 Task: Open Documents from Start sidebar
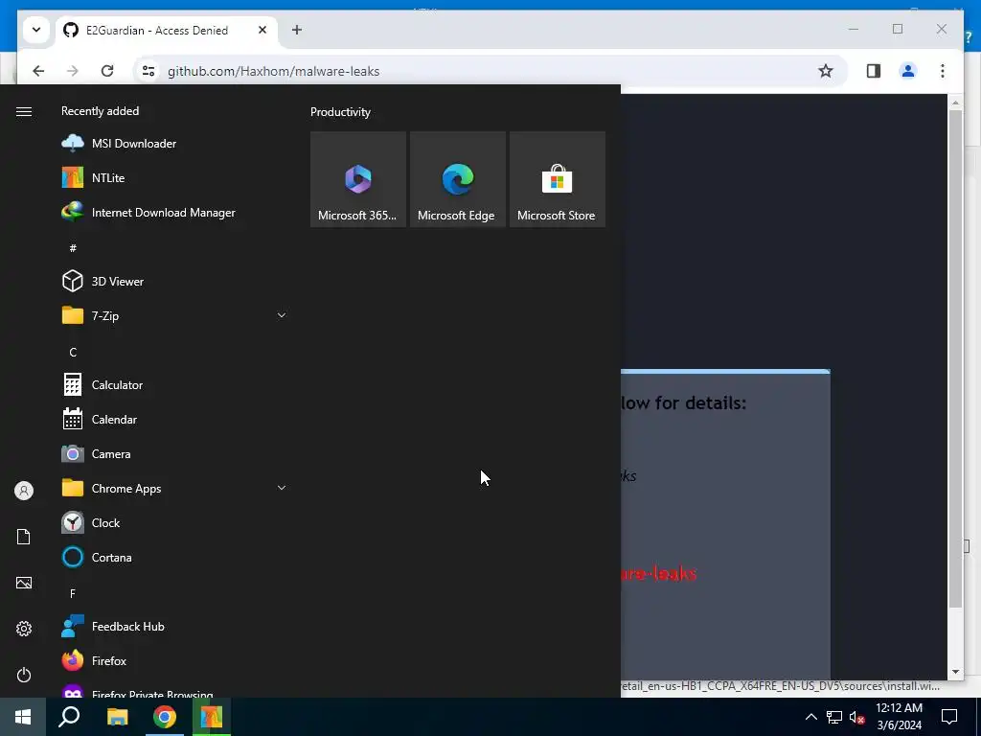[24, 537]
